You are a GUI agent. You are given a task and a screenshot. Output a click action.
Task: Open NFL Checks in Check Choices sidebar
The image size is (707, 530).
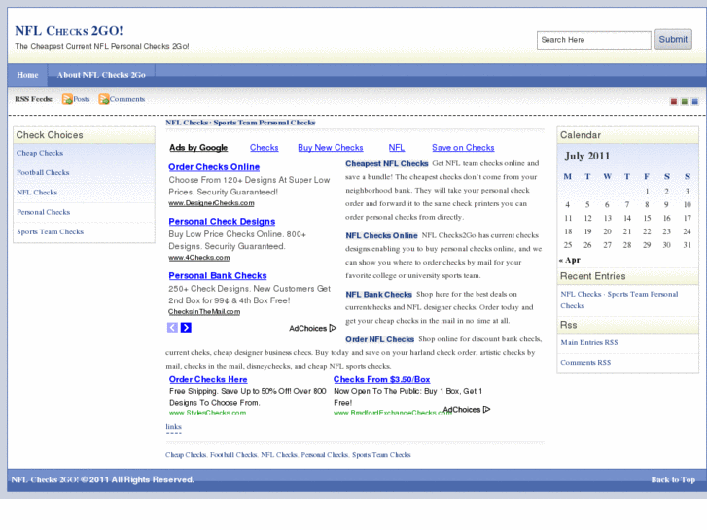(x=37, y=193)
